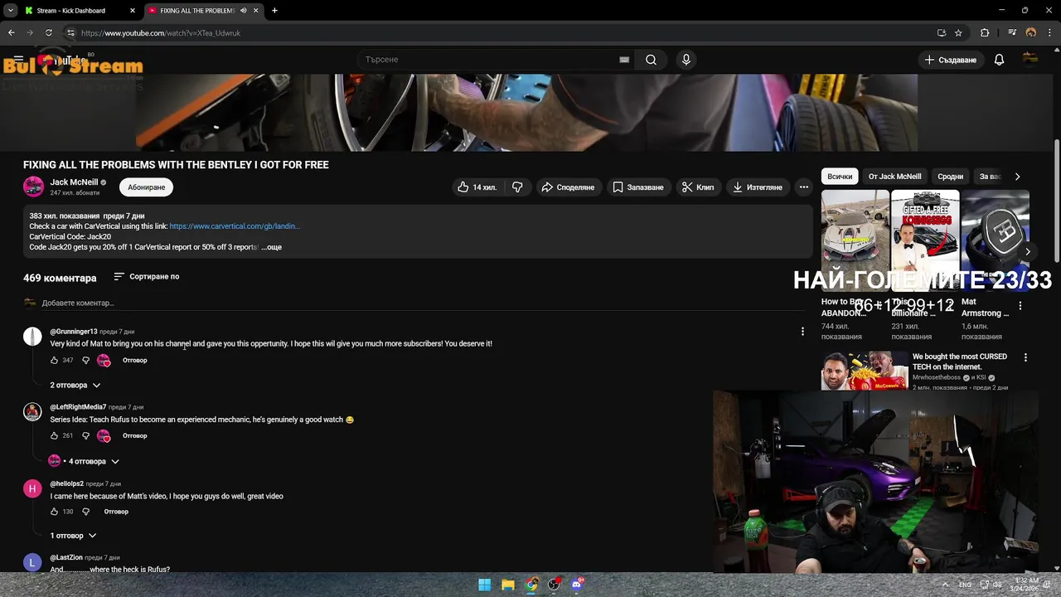Select the От Jack McNeill chip
Screen dimensions: 1061x597
coord(894,177)
